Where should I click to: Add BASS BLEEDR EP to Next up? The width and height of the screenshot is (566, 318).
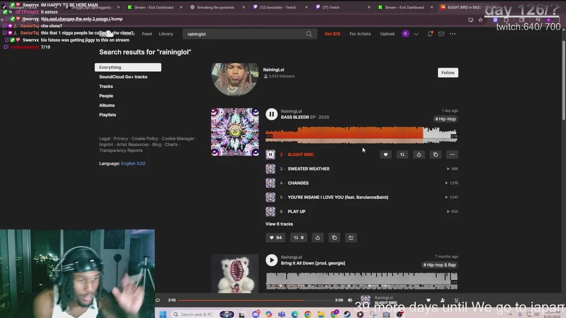coord(351,238)
